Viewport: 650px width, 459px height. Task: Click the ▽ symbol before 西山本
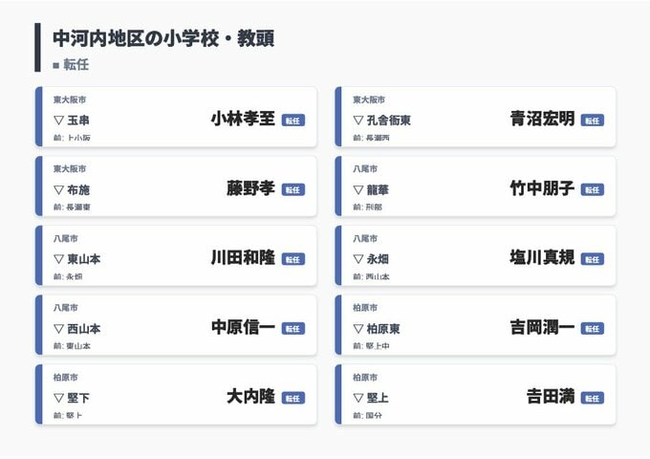click(x=59, y=328)
